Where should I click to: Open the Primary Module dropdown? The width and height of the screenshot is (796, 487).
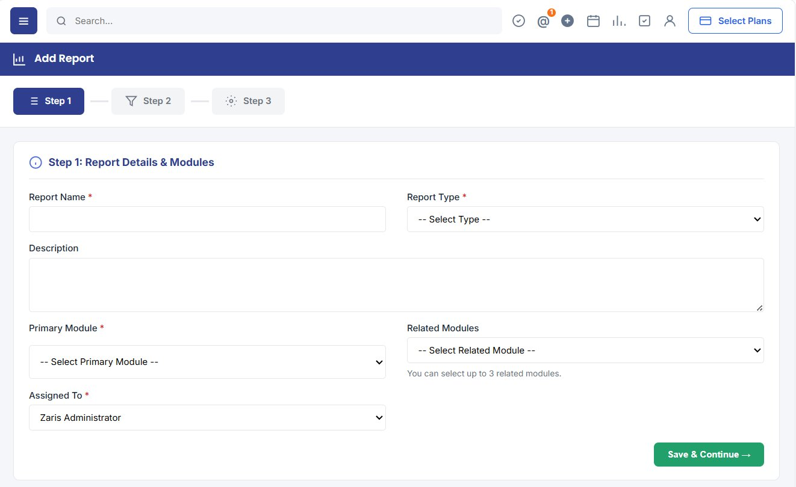click(x=207, y=362)
